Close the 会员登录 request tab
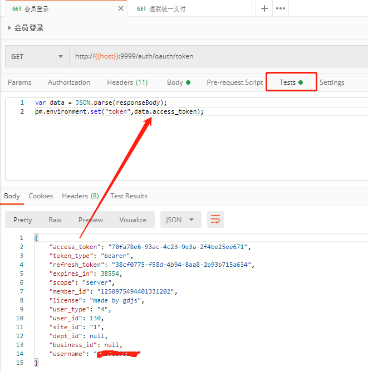368x371 pixels. point(121,8)
